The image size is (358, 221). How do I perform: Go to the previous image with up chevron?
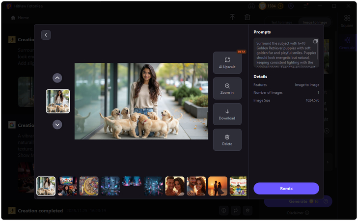click(x=57, y=78)
